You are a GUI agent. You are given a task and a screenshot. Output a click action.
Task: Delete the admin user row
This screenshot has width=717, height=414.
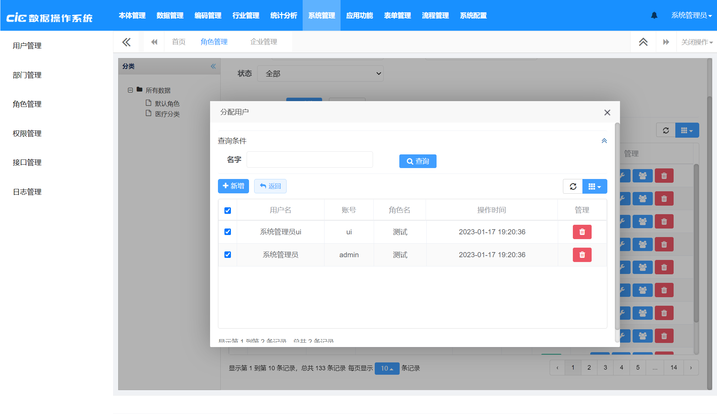582,255
